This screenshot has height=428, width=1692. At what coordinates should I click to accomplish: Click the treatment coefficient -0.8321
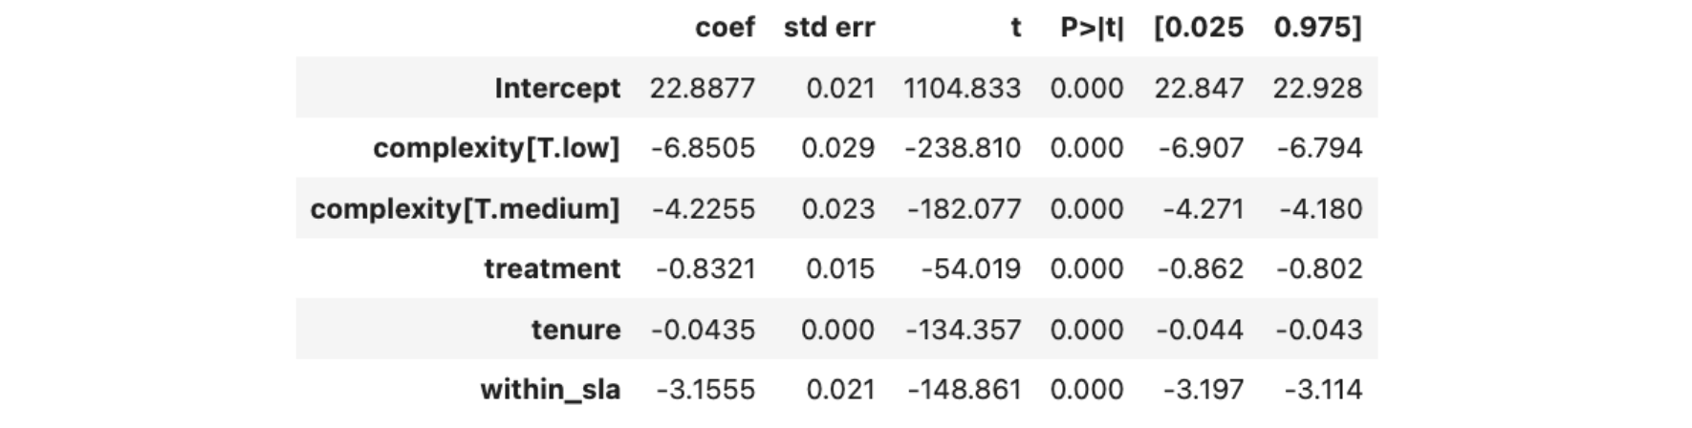(705, 268)
